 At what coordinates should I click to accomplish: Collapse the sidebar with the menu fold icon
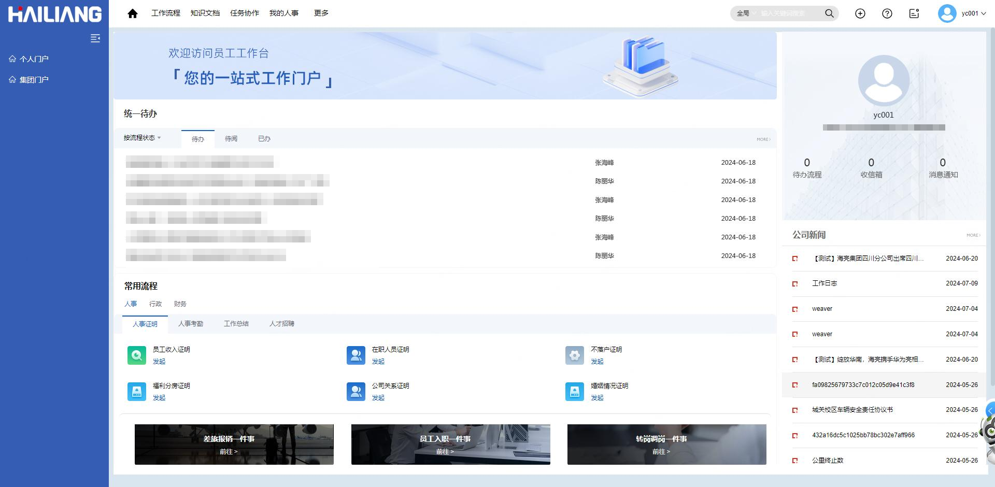coord(95,38)
